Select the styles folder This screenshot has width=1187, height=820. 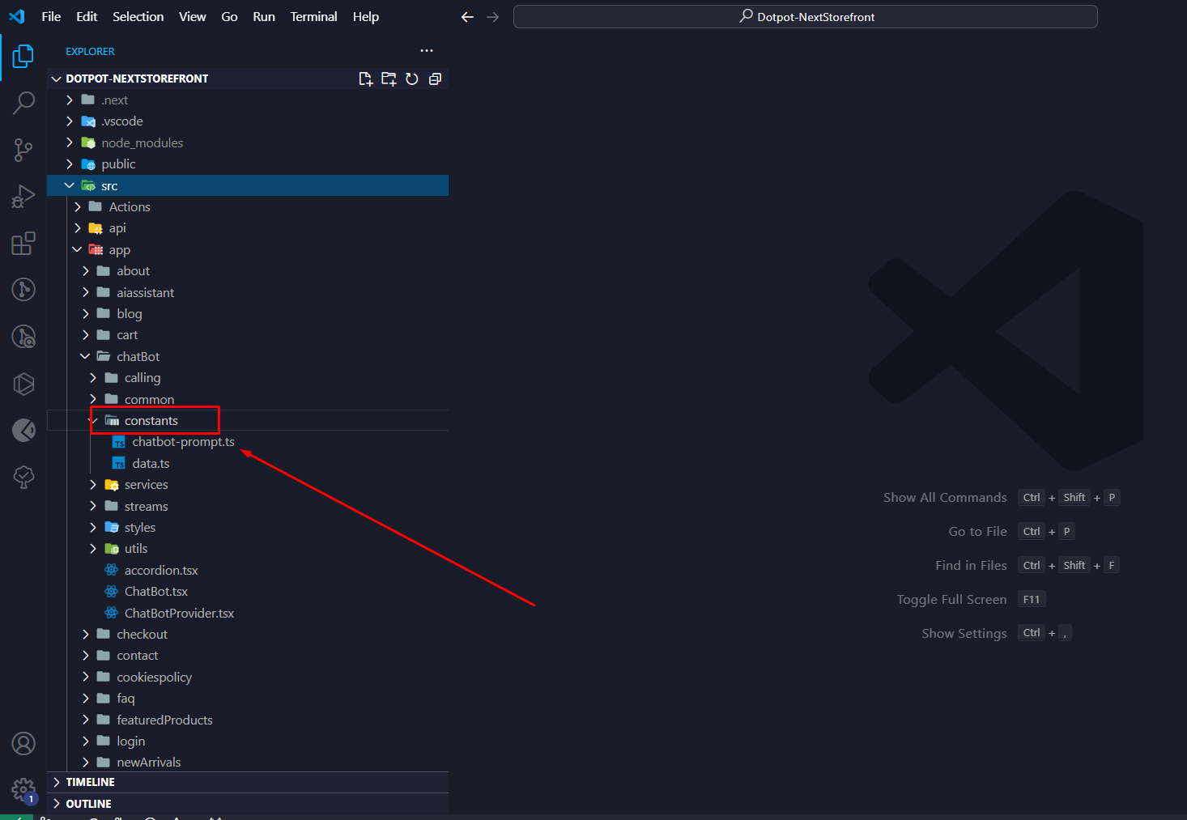(x=248, y=528)
